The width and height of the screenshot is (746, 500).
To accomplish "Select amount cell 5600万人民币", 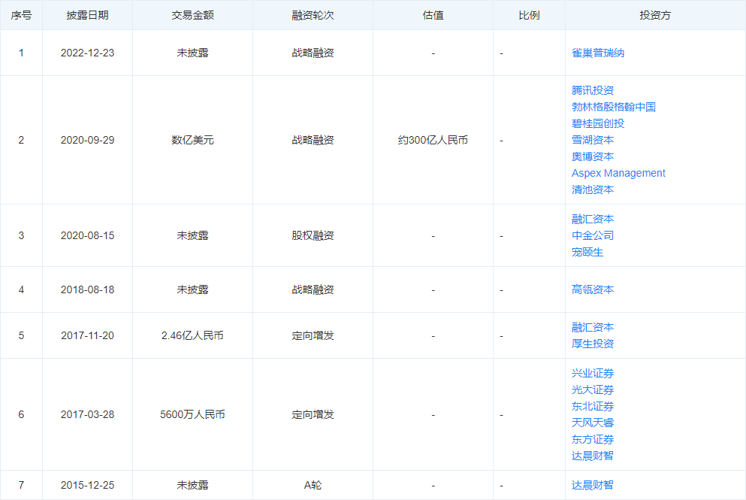I will (x=192, y=415).
